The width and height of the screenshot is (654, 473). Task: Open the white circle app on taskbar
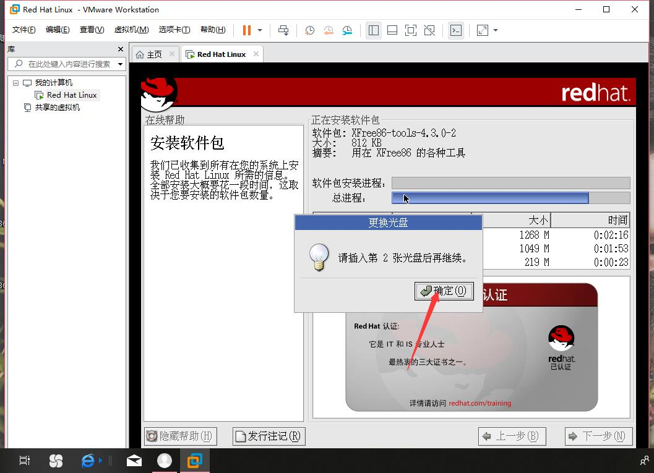165,461
